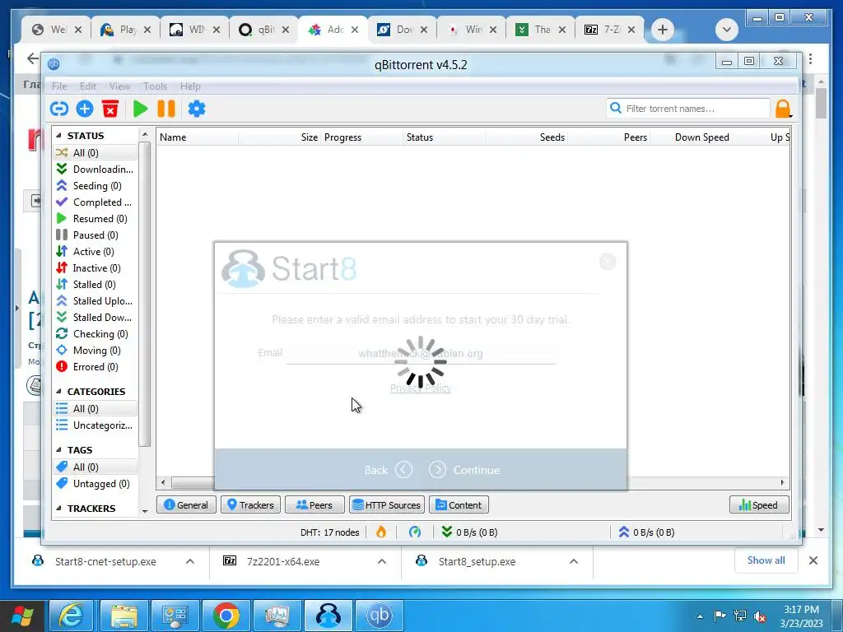843x632 pixels.
Task: Collapse the STATUS section
Action: 58,136
